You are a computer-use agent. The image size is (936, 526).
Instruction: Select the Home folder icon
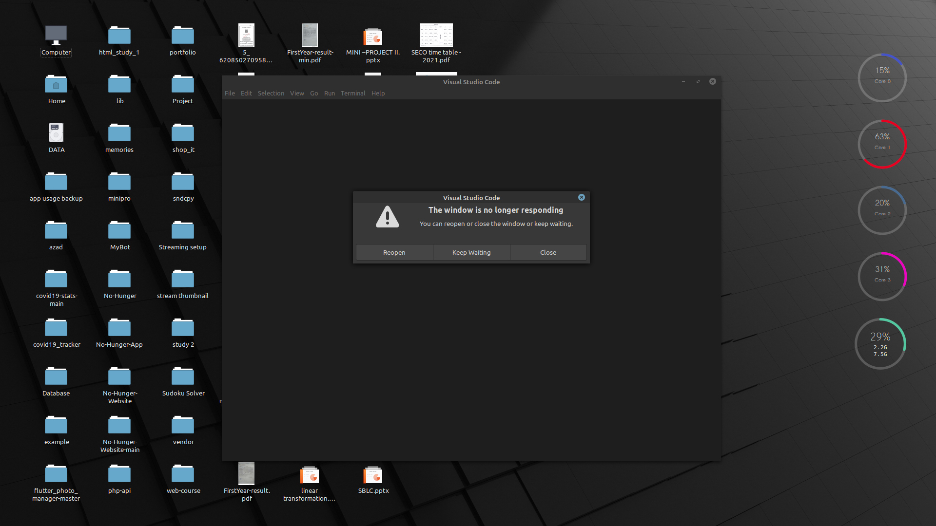[x=56, y=89]
